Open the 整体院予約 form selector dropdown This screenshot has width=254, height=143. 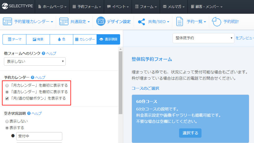coord(203,38)
